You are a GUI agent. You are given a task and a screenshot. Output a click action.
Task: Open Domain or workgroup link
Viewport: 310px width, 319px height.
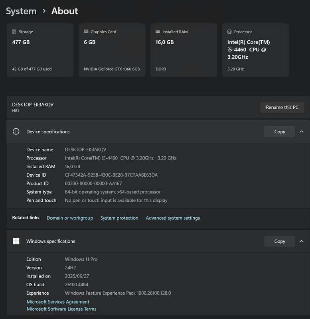[70, 218]
